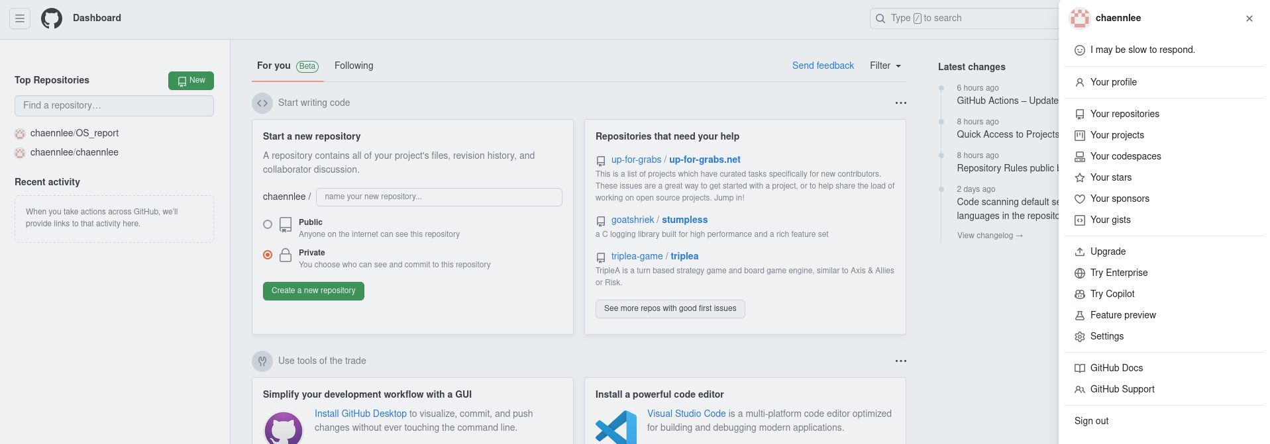1270x444 pixels.
Task: Click the Try Enterprise globe icon
Action: (x=1080, y=273)
